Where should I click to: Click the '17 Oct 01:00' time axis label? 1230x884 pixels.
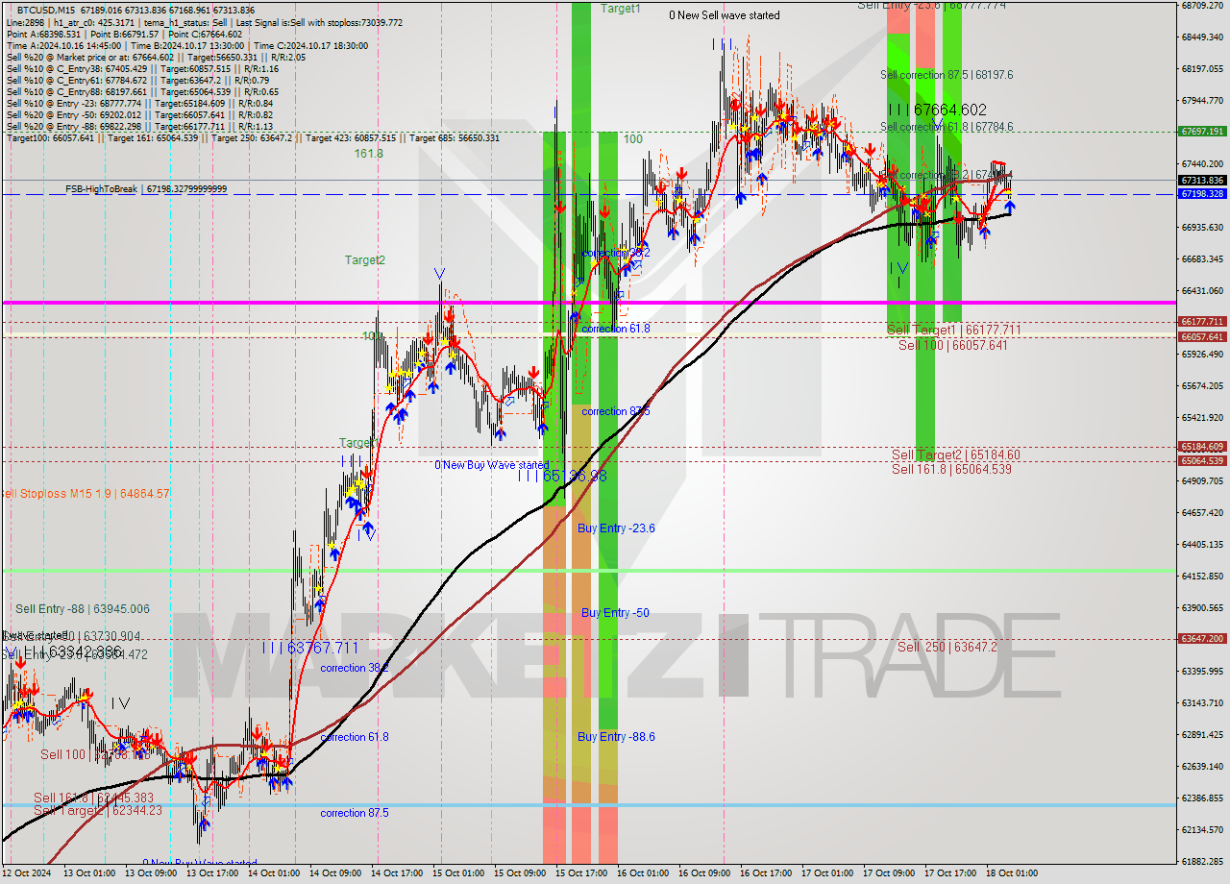pyautogui.click(x=827, y=873)
